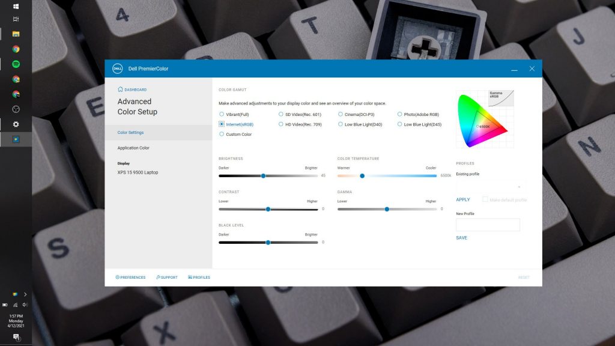Open Support from the bottom bar
Image resolution: width=615 pixels, height=346 pixels.
167,278
